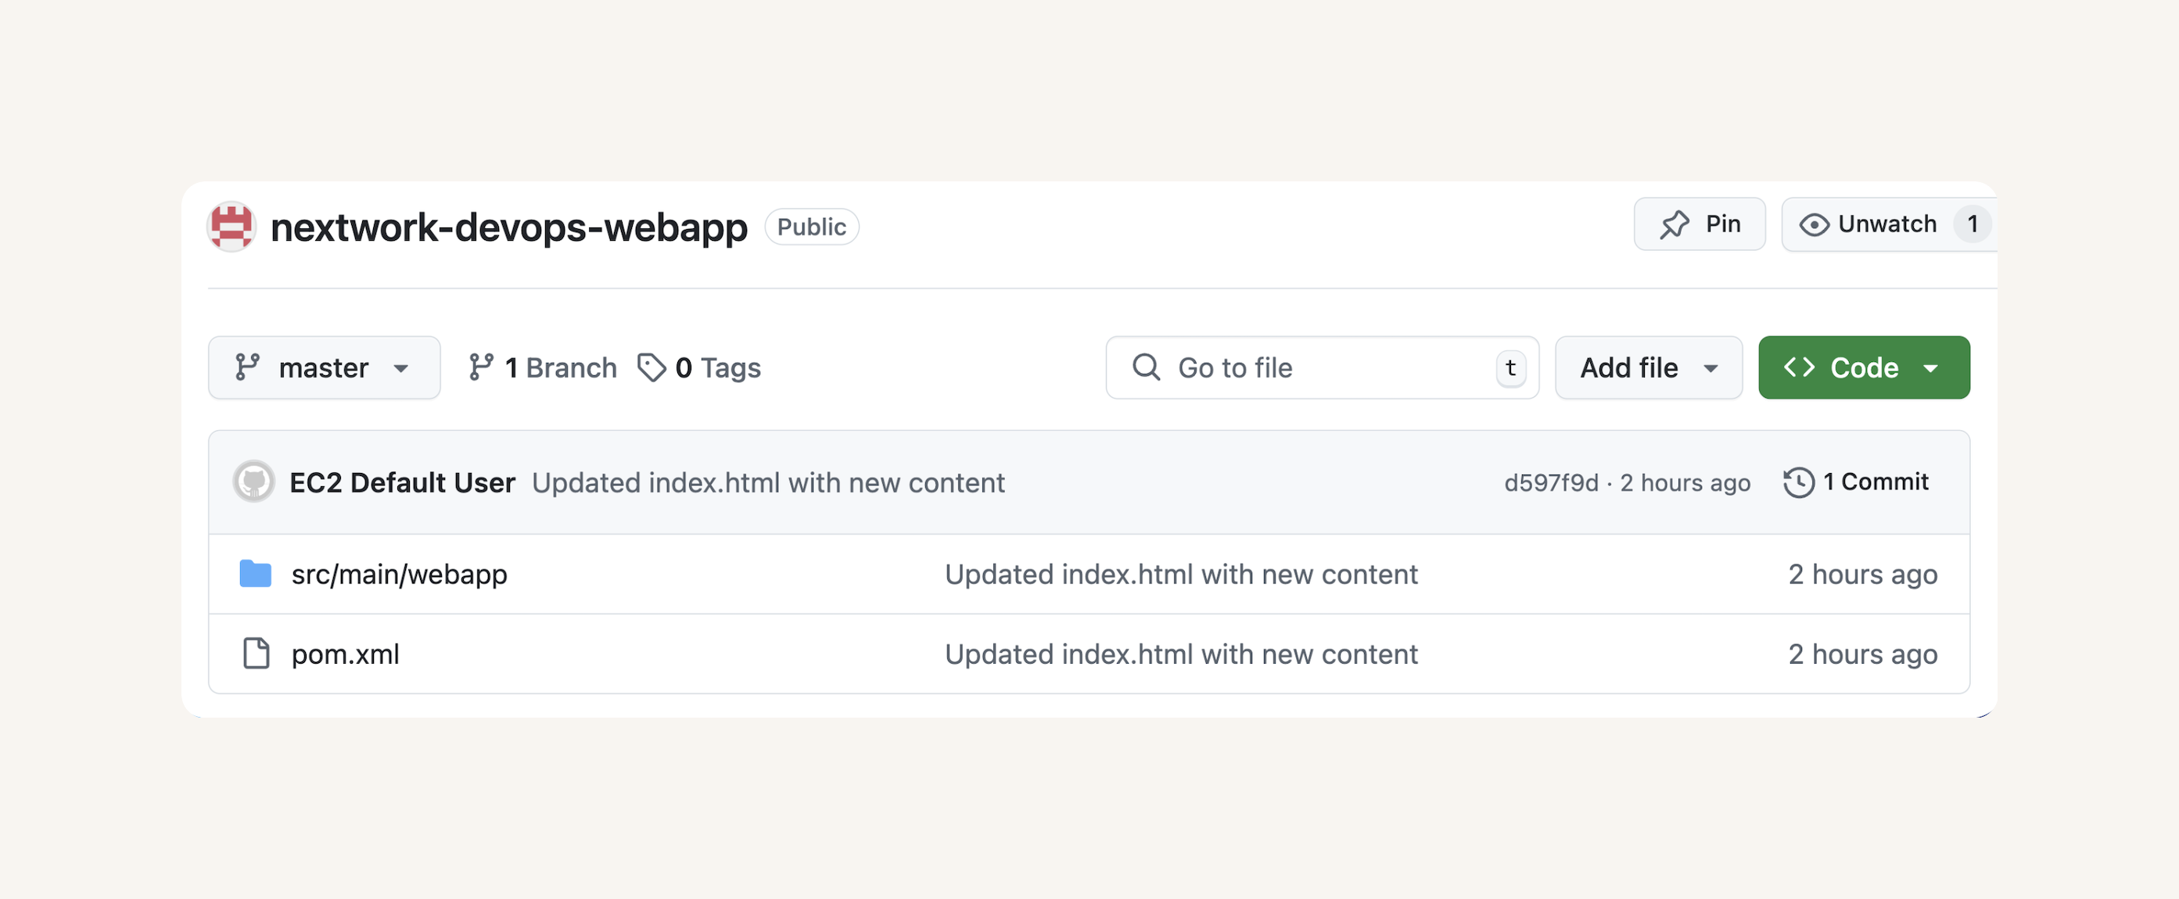Click the tag icon beside 0 Tags
The image size is (2179, 899).
[652, 368]
